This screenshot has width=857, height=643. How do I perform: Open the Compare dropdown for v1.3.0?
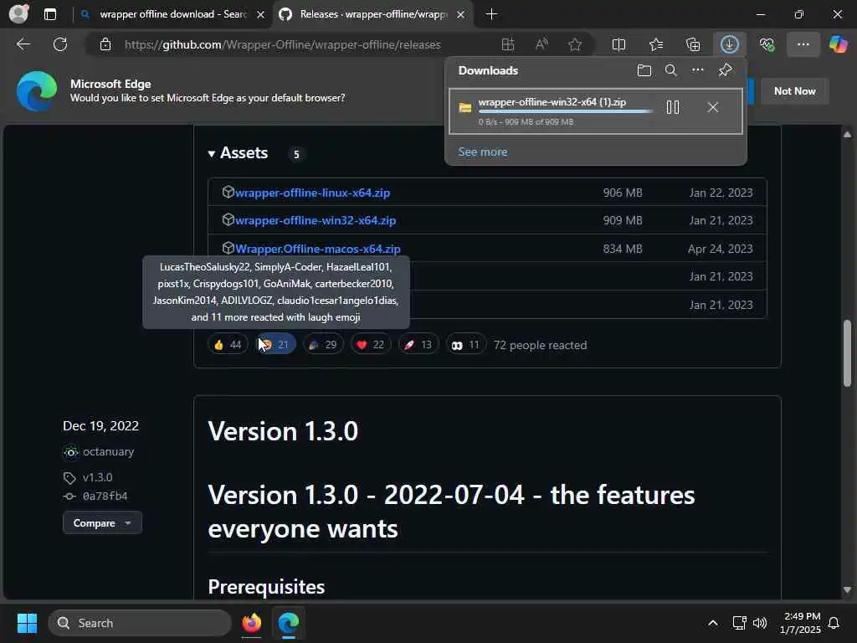tap(102, 523)
